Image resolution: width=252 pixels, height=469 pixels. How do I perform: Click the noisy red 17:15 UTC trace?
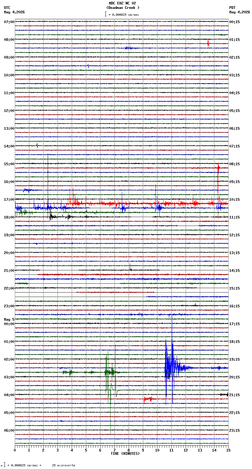[x=122, y=203]
